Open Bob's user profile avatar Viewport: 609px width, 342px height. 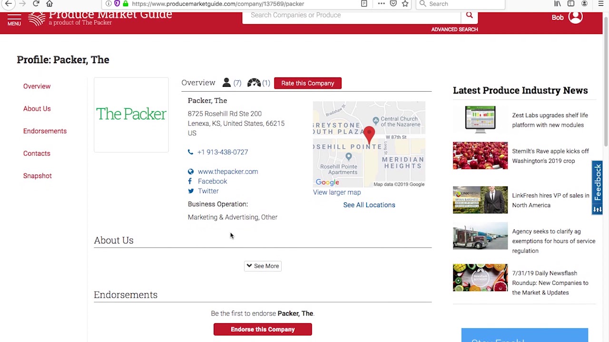coord(575,17)
